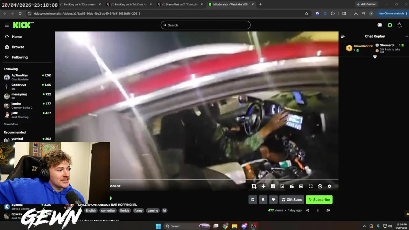The width and height of the screenshot is (409, 230).
Task: Collapse the Chat Replay panel
Action: tap(343, 36)
